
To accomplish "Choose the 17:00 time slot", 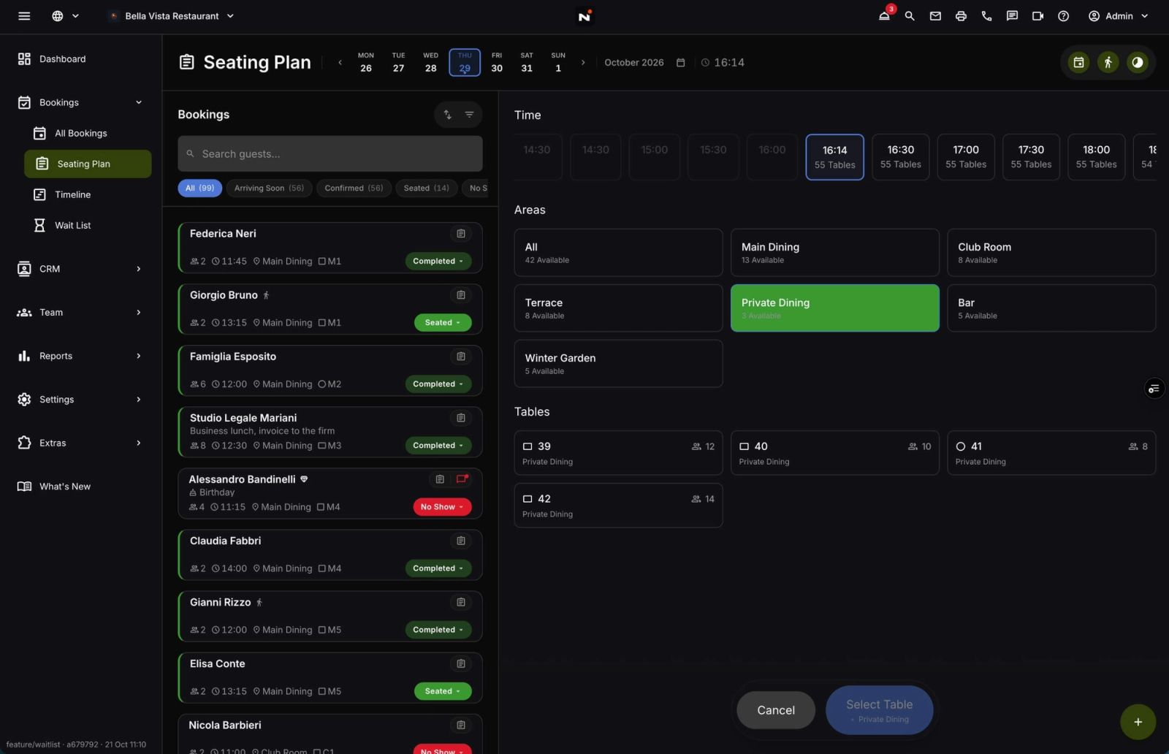I will (966, 157).
